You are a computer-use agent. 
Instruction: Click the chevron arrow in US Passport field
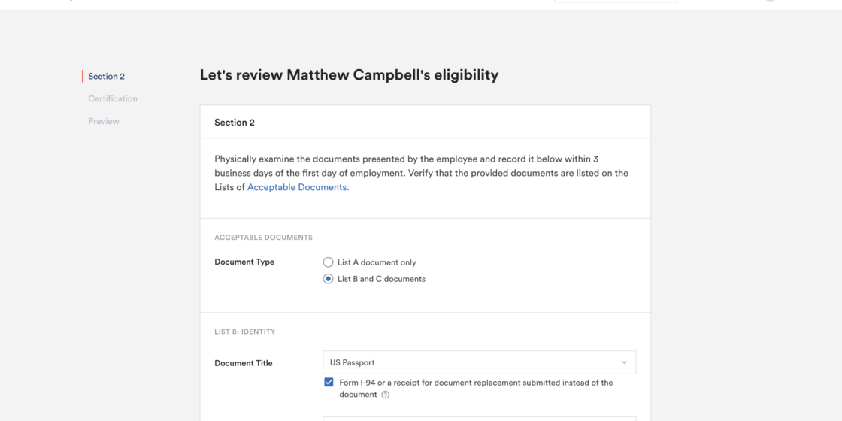(x=625, y=362)
